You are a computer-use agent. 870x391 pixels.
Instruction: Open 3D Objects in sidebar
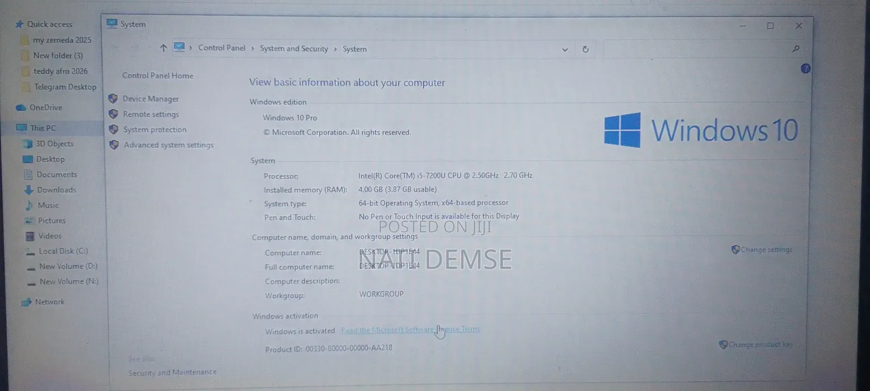(x=54, y=144)
